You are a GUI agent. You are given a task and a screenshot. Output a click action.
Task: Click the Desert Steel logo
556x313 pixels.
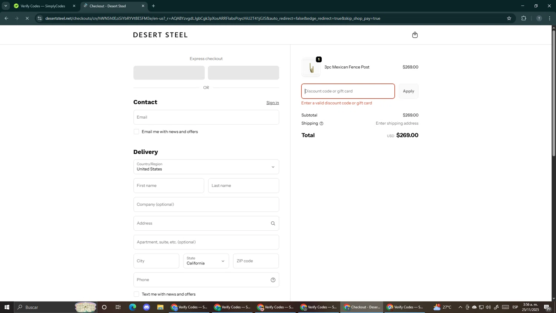160,35
